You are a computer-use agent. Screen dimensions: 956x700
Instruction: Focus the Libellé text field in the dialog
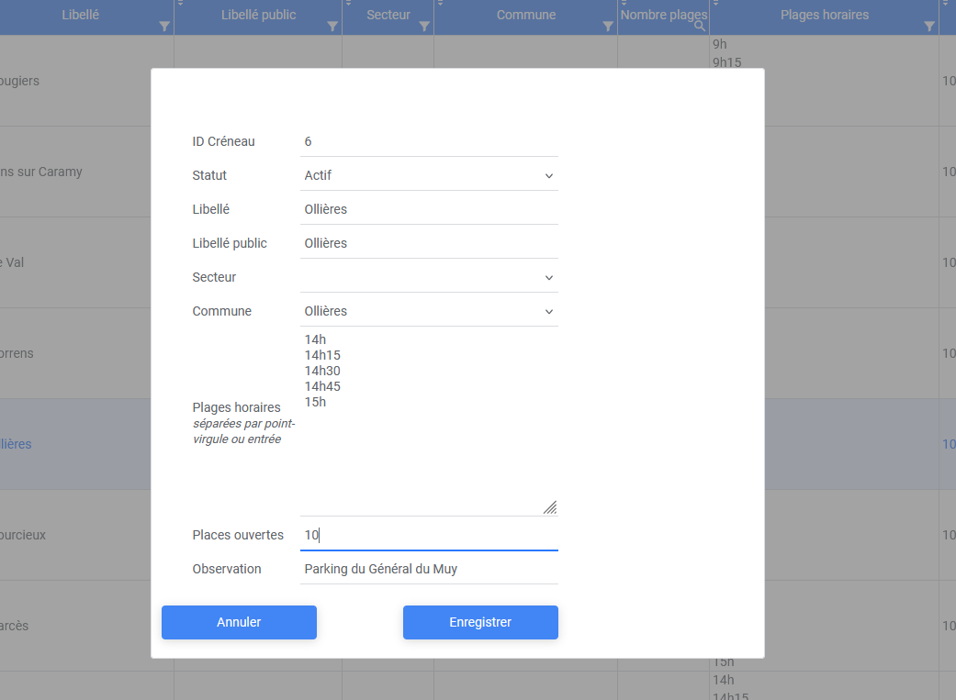pos(429,209)
